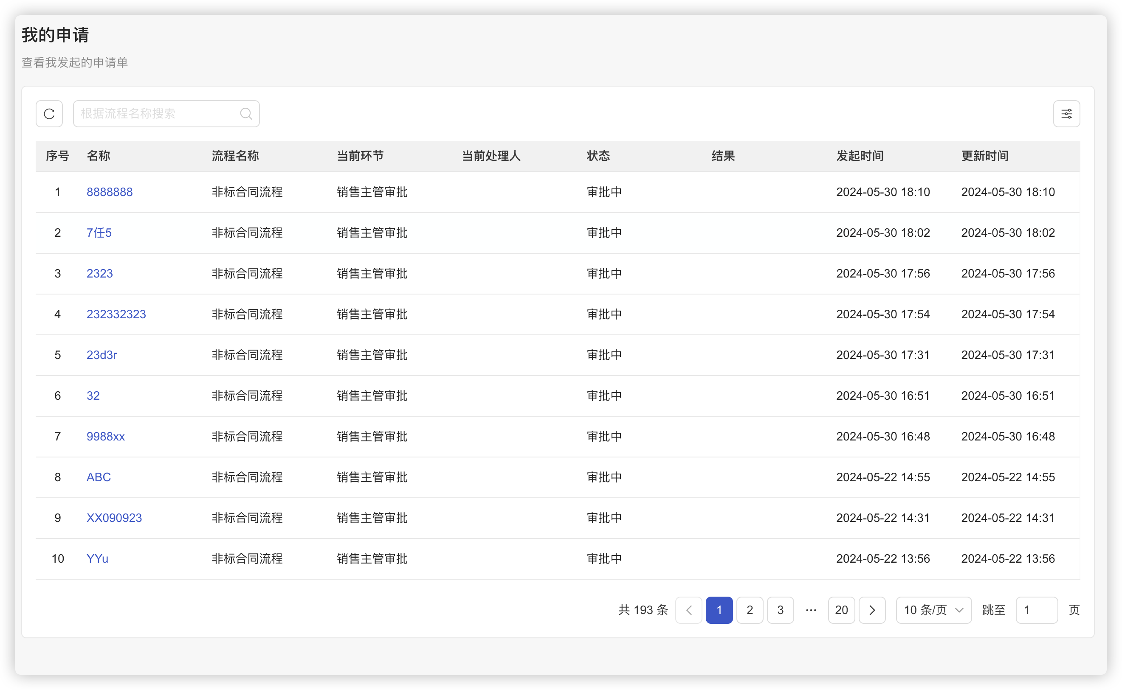Open the 8888888 application link
Image resolution: width=1122 pixels, height=690 pixels.
(x=110, y=192)
